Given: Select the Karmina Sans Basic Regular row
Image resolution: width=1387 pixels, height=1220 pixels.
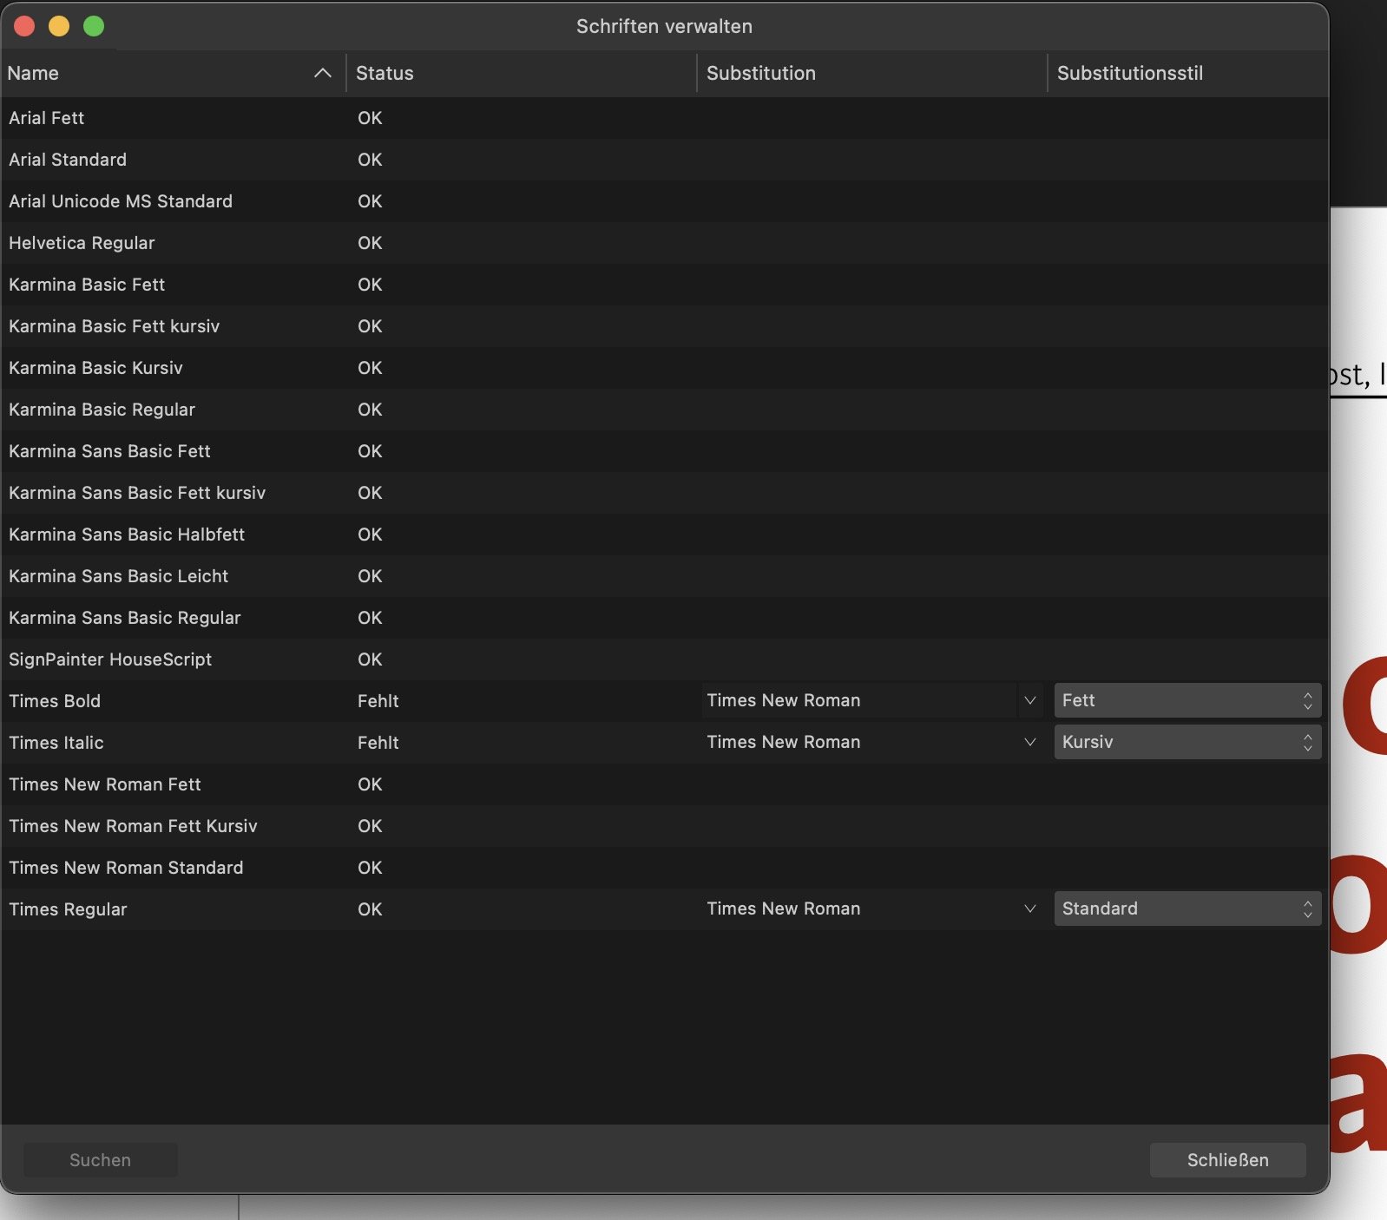Looking at the screenshot, I should click(x=665, y=618).
